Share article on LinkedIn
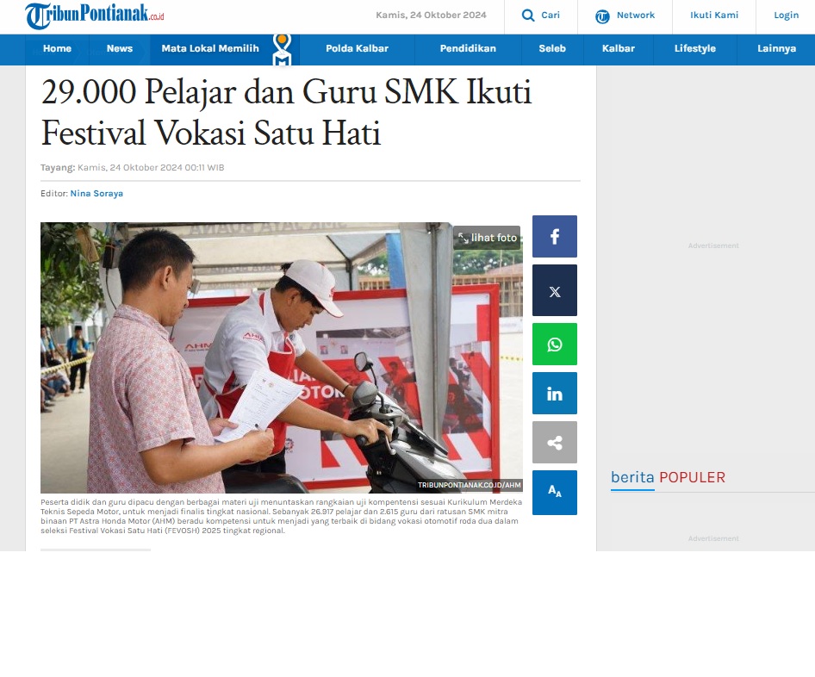Image resolution: width=815 pixels, height=677 pixels. pyautogui.click(x=555, y=394)
